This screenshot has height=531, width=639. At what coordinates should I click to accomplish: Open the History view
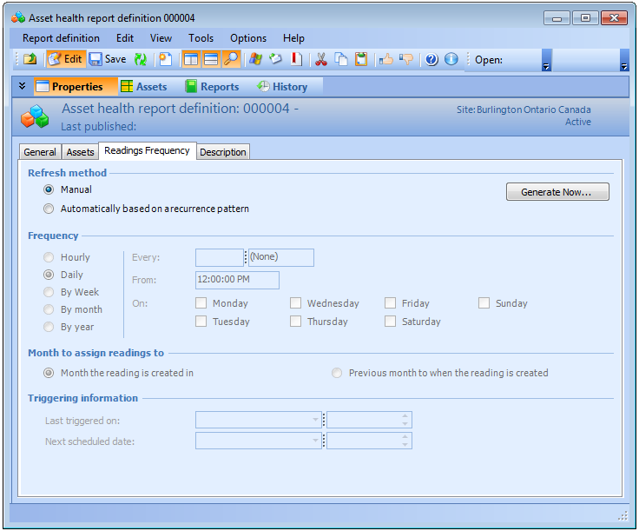pos(282,87)
